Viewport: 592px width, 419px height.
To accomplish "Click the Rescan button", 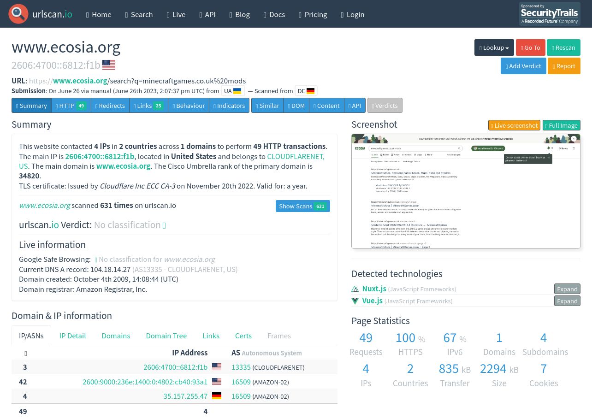I will pos(563,47).
